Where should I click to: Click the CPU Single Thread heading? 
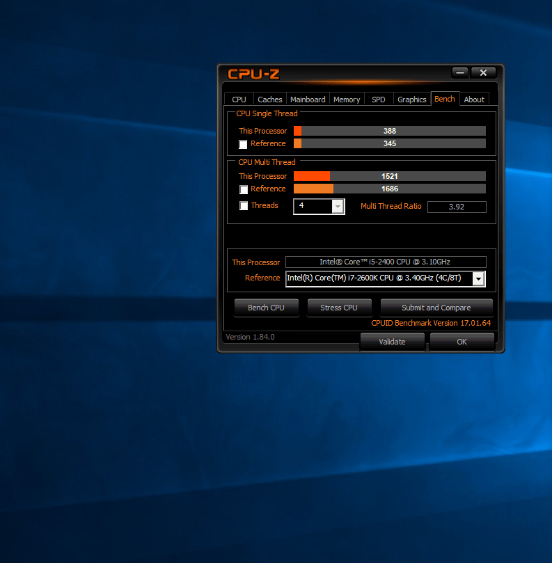(267, 113)
